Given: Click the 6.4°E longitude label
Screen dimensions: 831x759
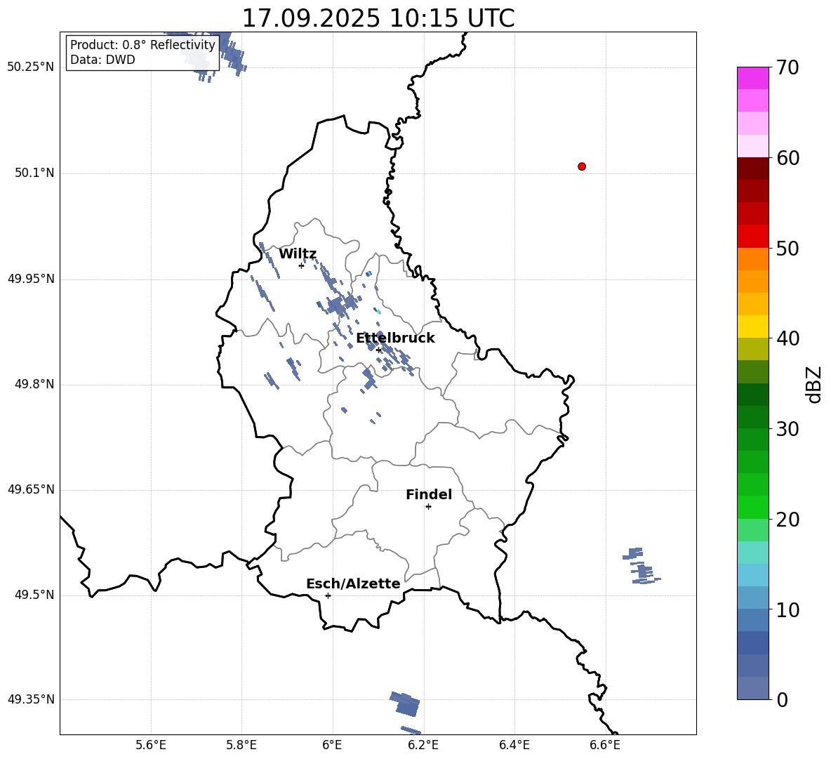Looking at the screenshot, I should tap(514, 745).
